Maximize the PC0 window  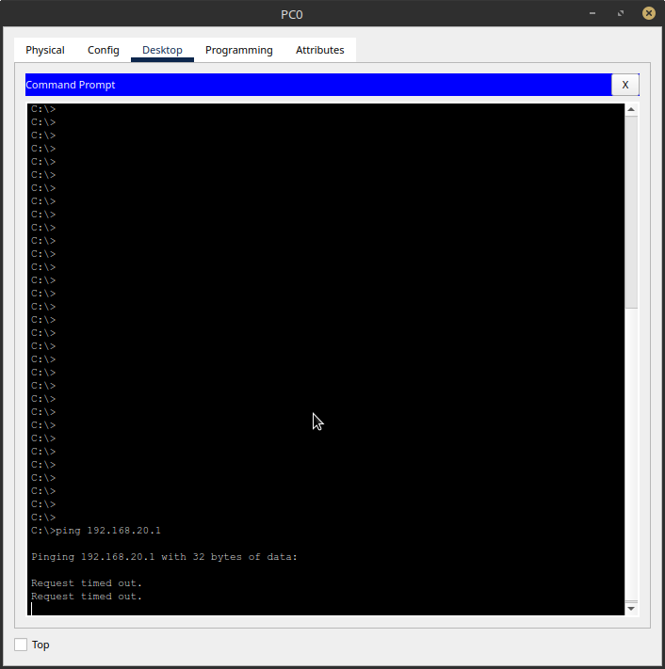click(x=621, y=14)
